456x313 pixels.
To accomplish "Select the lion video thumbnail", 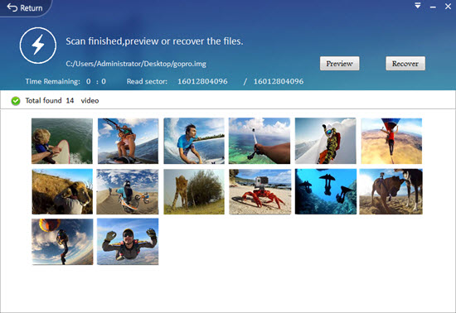I will coord(62,191).
